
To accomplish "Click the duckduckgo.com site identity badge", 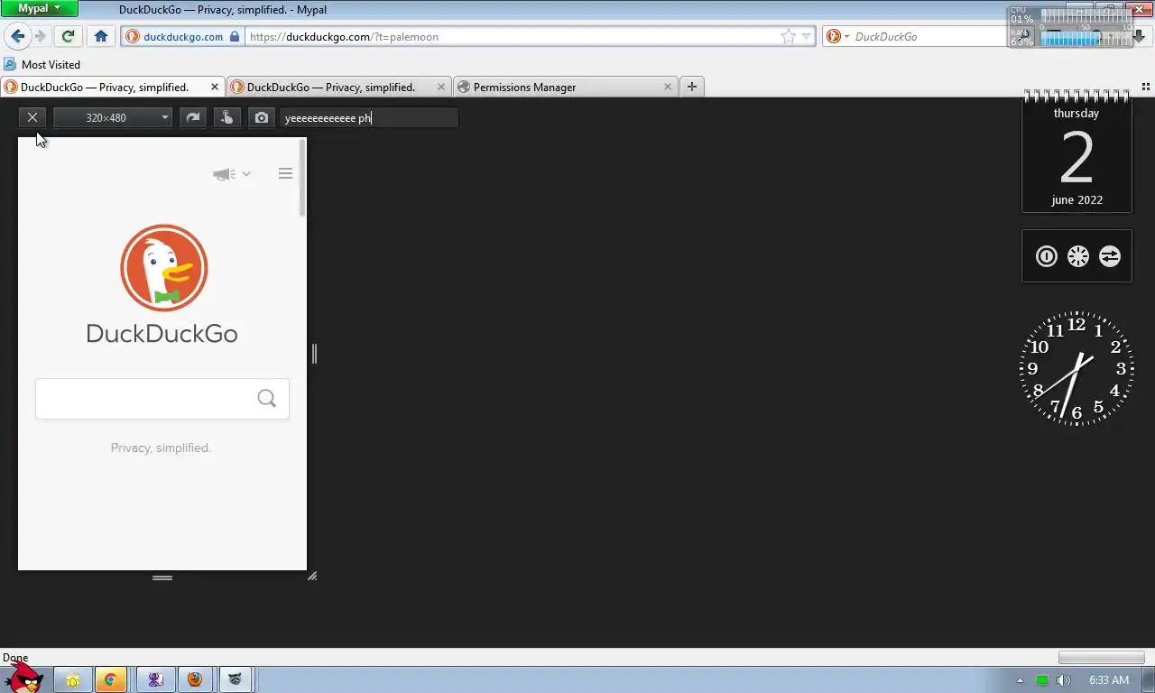I will click(x=183, y=37).
